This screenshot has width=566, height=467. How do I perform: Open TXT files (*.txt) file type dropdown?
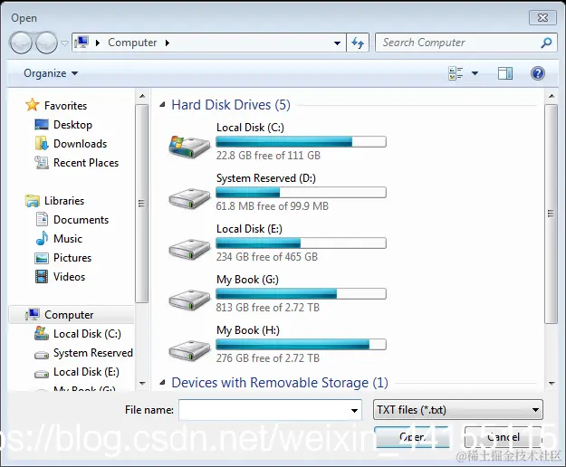[457, 410]
